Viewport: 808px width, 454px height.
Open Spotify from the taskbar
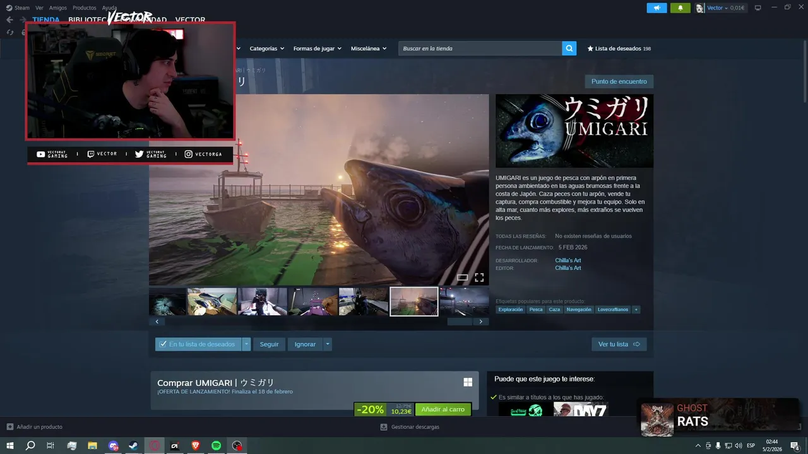coord(216,446)
